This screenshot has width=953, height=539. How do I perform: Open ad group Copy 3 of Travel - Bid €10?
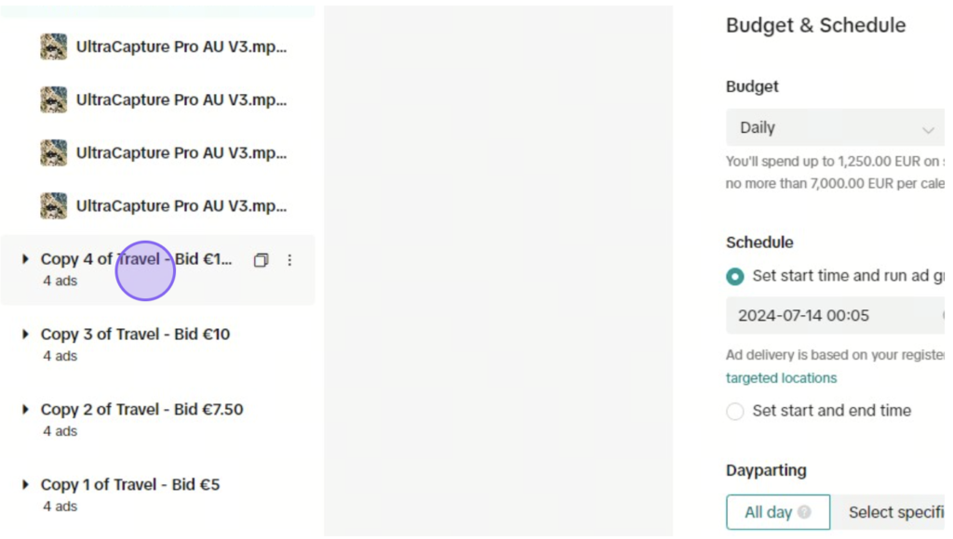[x=135, y=335]
